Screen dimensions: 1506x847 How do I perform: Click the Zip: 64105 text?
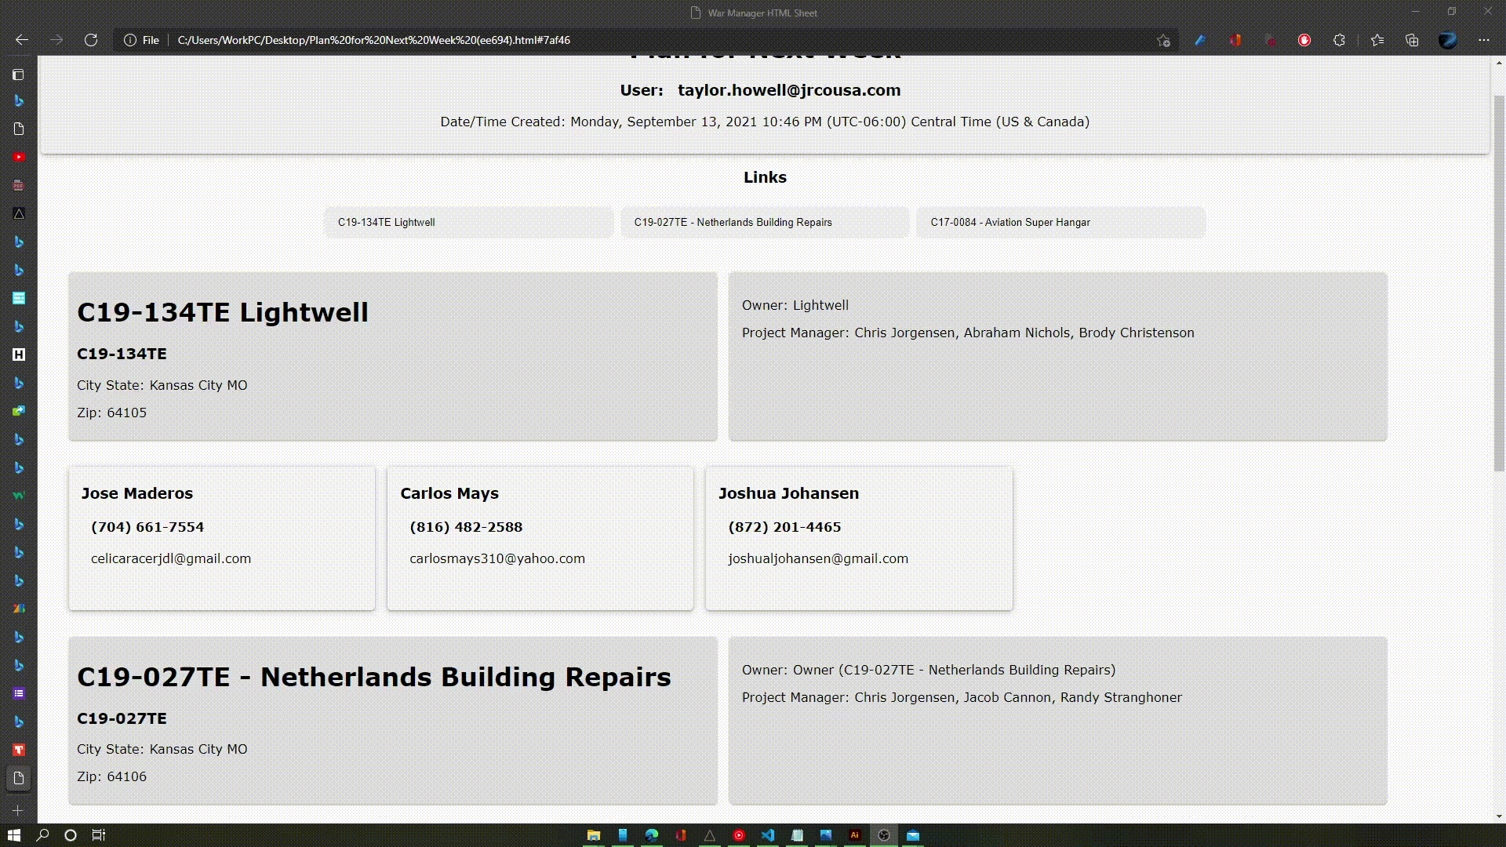point(111,413)
